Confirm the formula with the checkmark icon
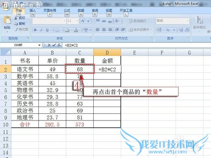Viewport: 211px width, 158px height. 54,45
